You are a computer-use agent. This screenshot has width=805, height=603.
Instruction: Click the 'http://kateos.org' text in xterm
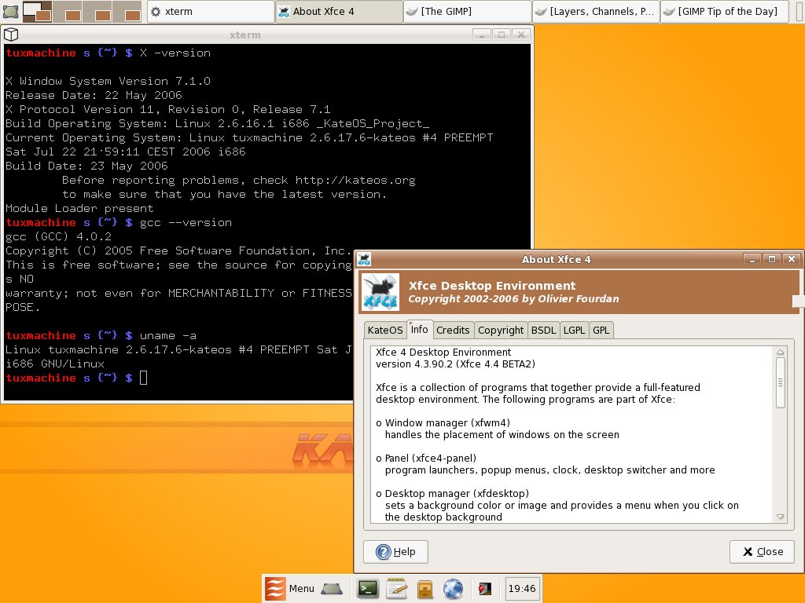[x=355, y=180]
